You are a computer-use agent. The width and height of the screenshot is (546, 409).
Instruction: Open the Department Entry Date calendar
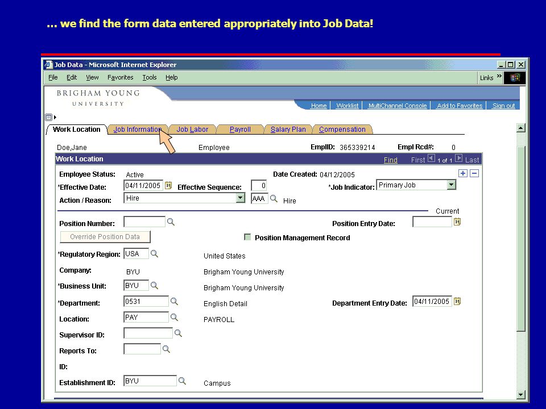coord(457,301)
